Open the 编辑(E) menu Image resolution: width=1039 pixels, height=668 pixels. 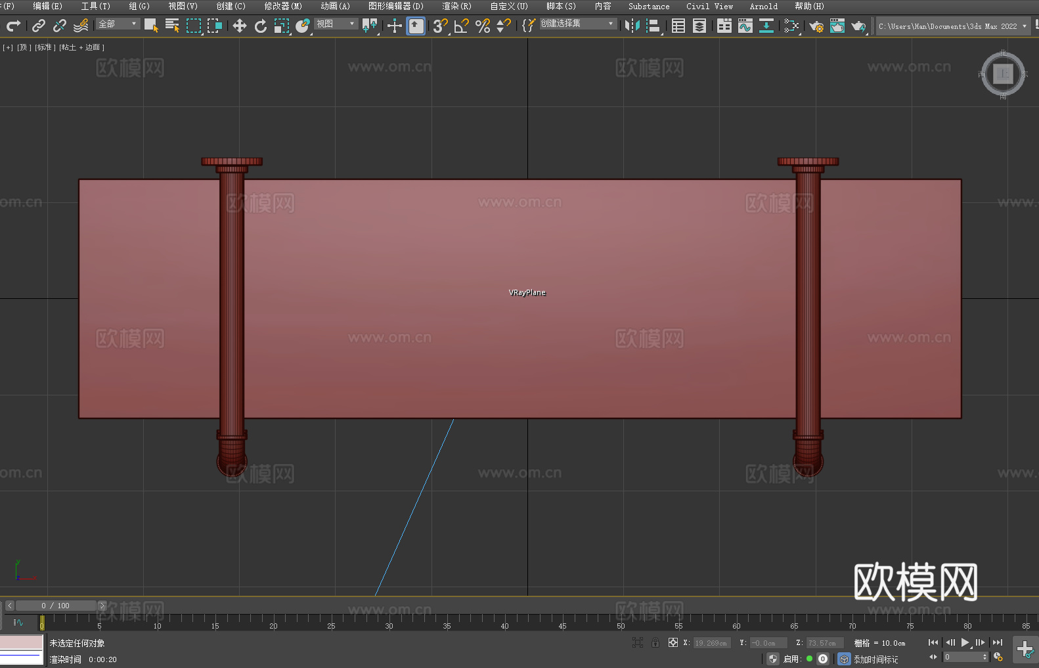[47, 6]
